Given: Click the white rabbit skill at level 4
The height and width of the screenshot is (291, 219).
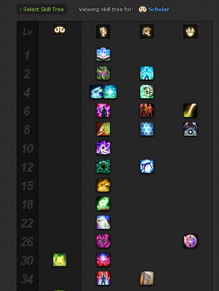Looking at the screenshot, I should (x=97, y=92).
